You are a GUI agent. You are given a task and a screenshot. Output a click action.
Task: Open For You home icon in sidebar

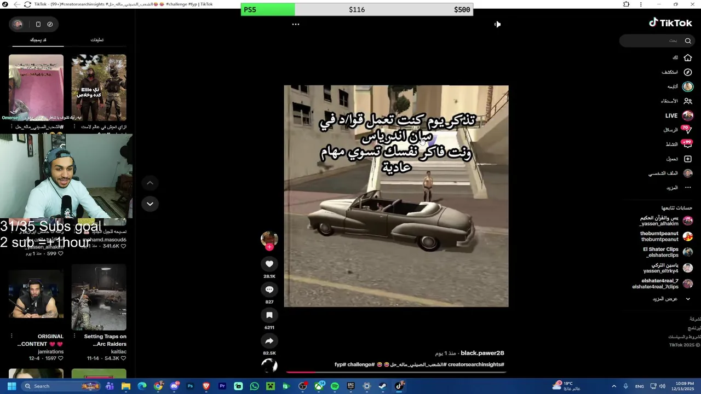(688, 57)
